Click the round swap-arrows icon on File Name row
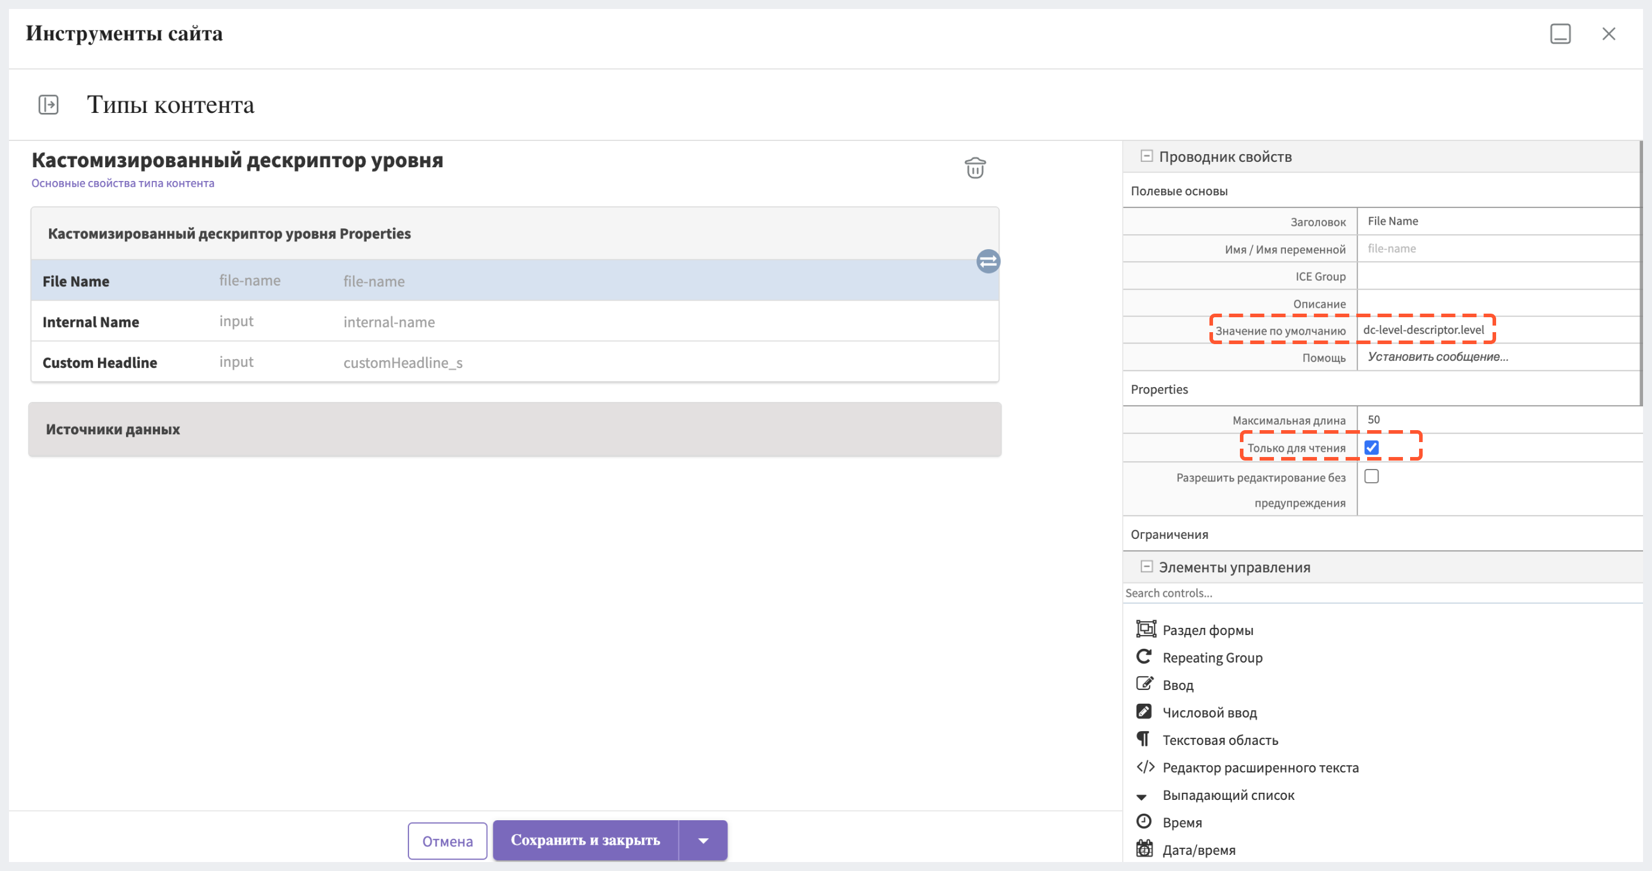 click(x=988, y=261)
